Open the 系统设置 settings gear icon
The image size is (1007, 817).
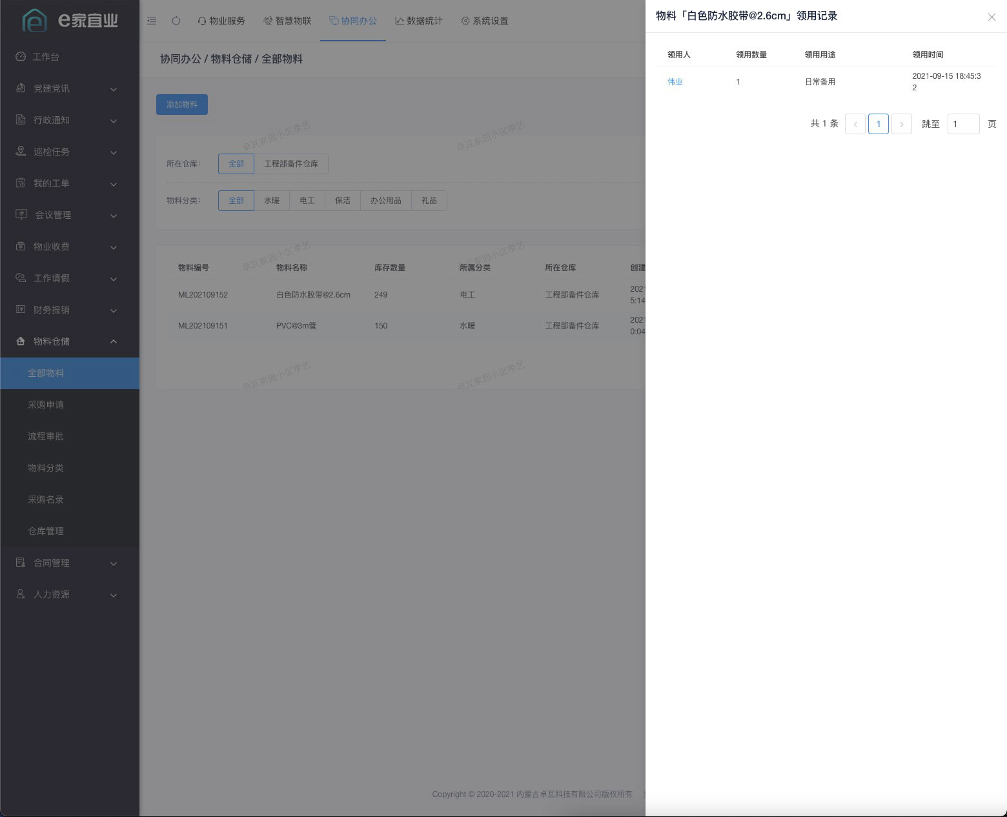(x=465, y=20)
